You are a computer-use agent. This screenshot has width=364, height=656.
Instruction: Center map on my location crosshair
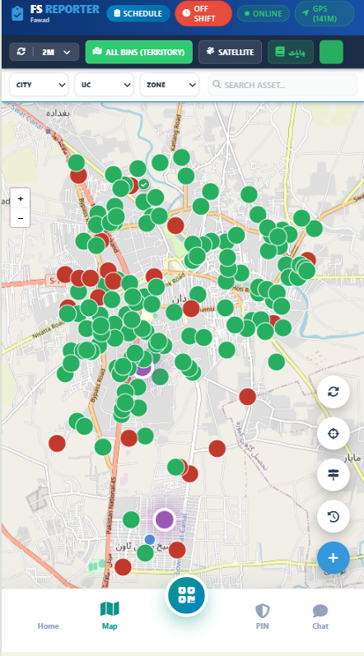[334, 434]
